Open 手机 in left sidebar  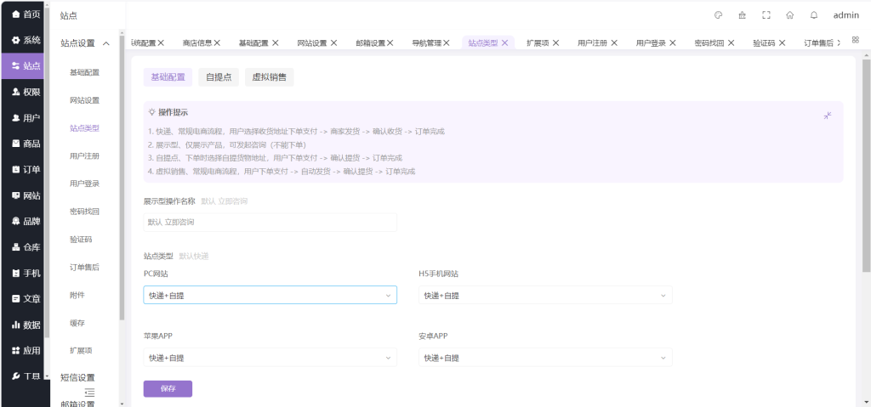pos(26,274)
